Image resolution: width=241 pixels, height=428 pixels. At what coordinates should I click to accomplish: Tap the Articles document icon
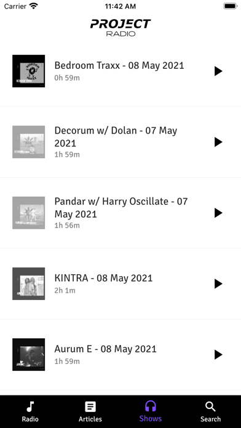90,406
